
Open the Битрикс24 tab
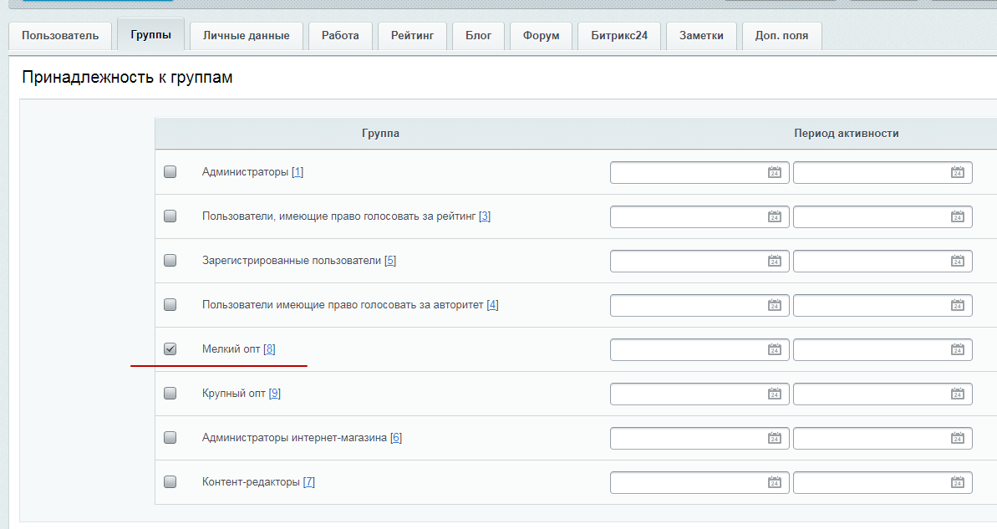click(619, 36)
